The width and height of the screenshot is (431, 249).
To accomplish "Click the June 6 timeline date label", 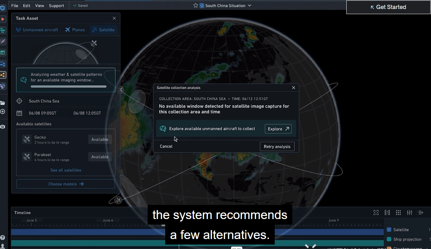I will coord(108,220).
